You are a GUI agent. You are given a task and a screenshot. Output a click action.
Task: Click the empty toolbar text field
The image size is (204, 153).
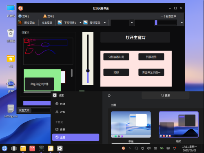[144, 22]
